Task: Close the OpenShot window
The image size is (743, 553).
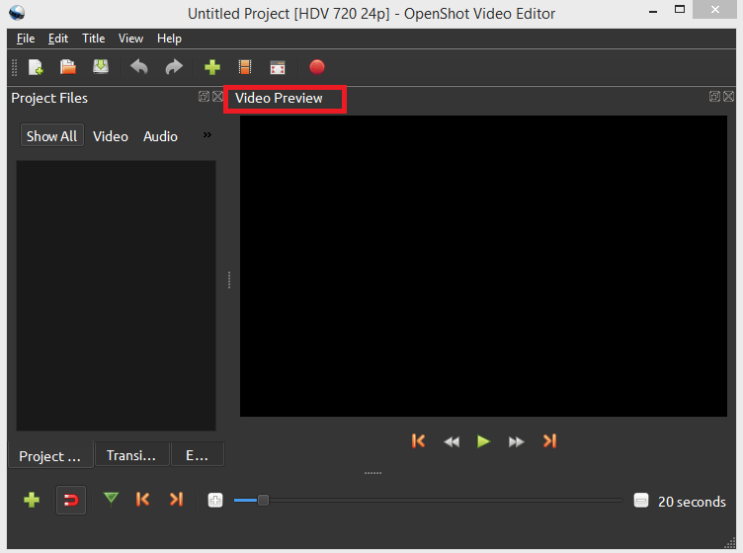Action: 714,10
